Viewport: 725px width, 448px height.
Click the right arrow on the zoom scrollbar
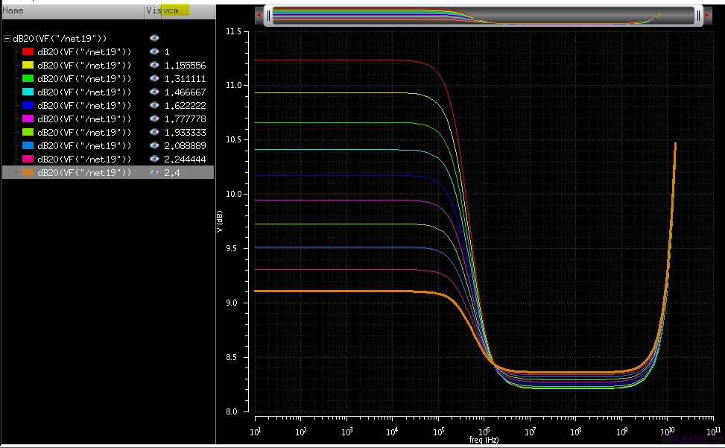(707, 15)
